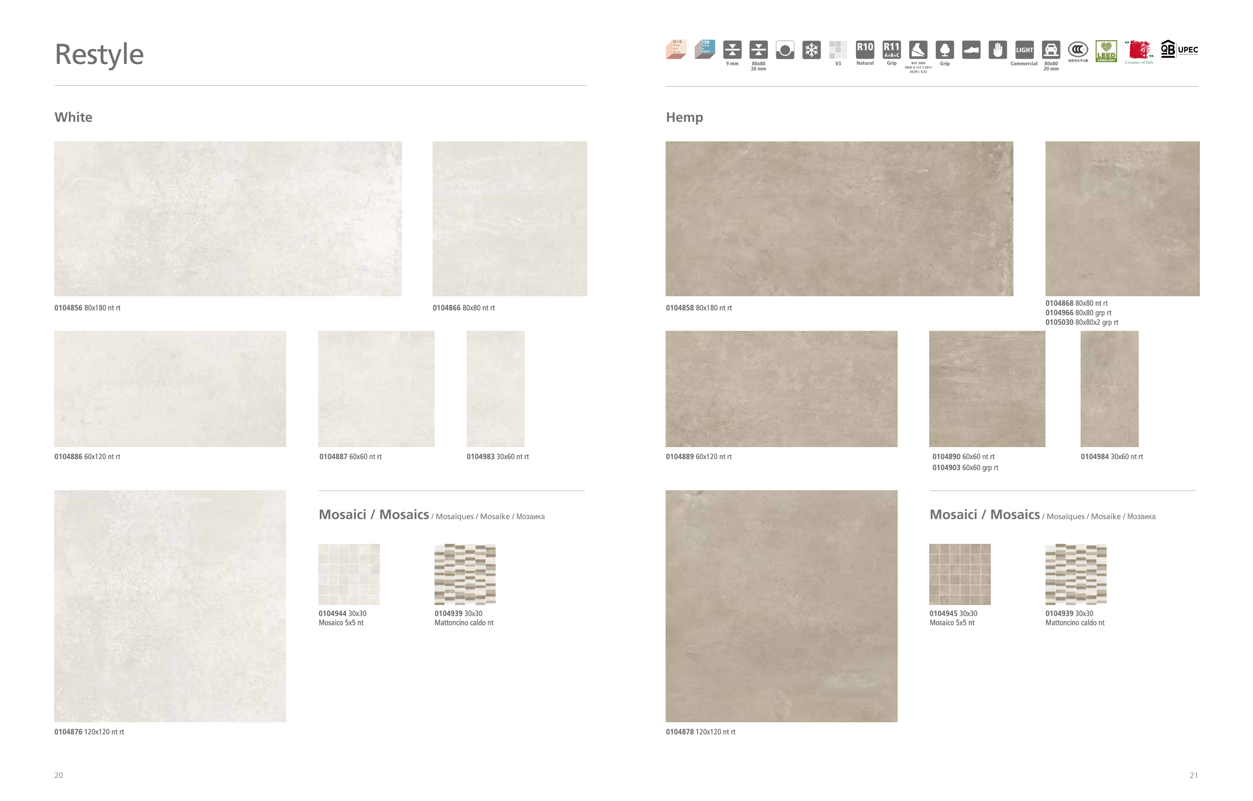The image size is (1253, 801).
Task: Click the Hemp color heading
Action: [x=684, y=117]
